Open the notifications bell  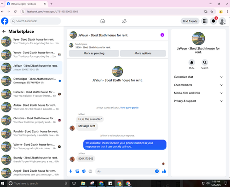[x=213, y=21]
